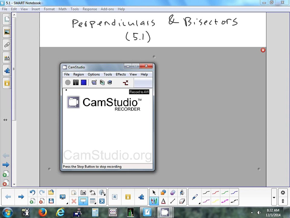The width and height of the screenshot is (290, 218).
Task: Open add-ons puzzle toolbar button
Action: (x=141, y=197)
